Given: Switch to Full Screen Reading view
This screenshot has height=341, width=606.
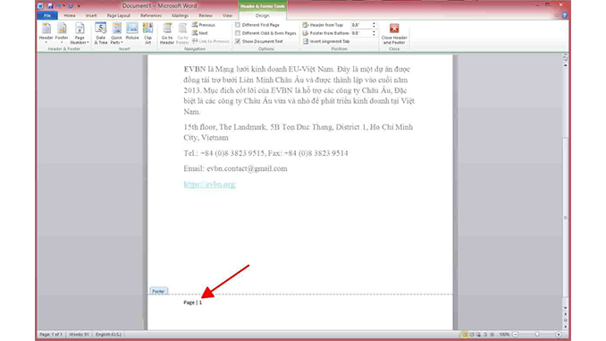Looking at the screenshot, I should point(472,335).
